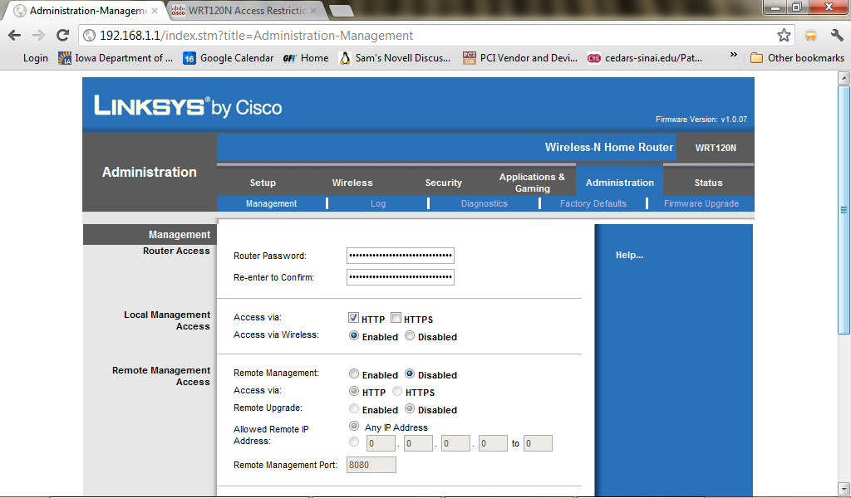Image resolution: width=851 pixels, height=498 pixels.
Task: Go to the Wireless section
Action: (x=352, y=182)
